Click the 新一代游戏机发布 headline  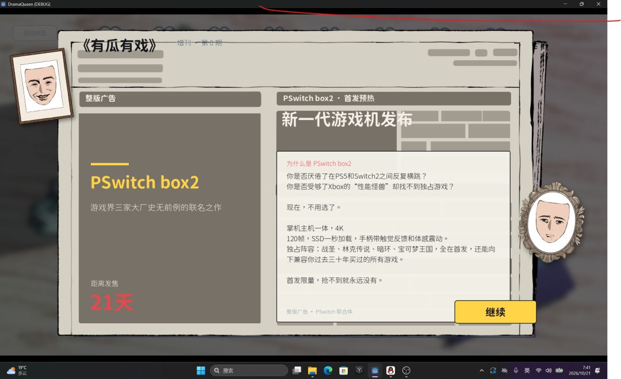pyautogui.click(x=347, y=119)
